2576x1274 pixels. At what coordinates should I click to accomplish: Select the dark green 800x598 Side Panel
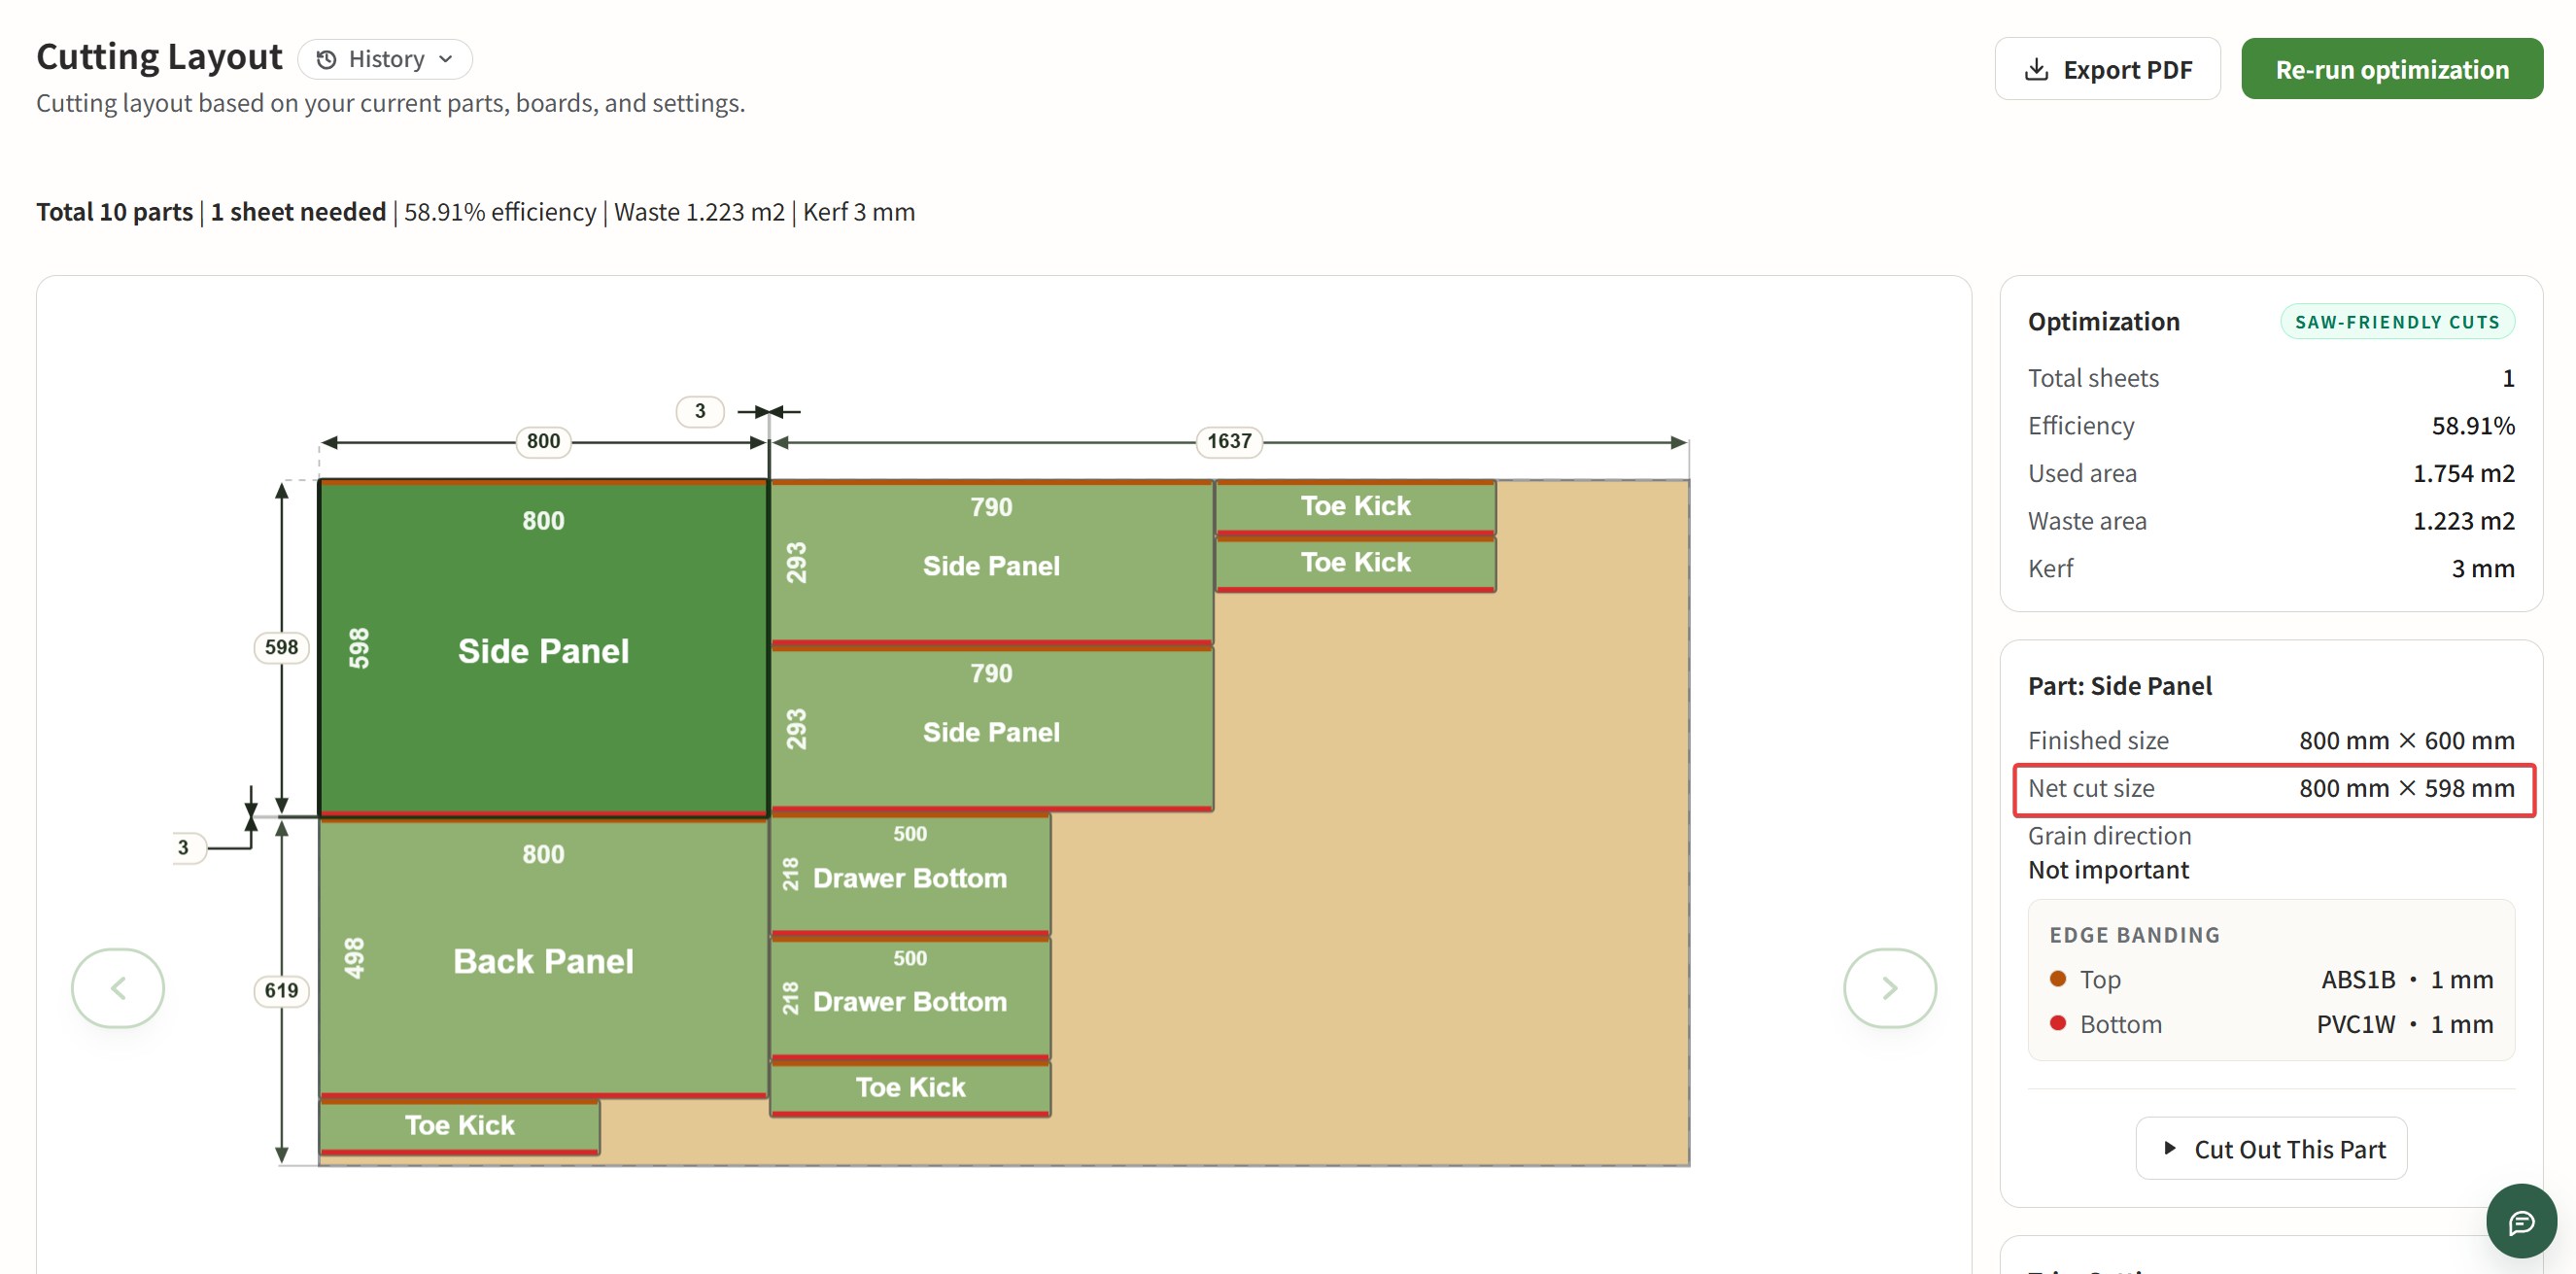pos(543,650)
